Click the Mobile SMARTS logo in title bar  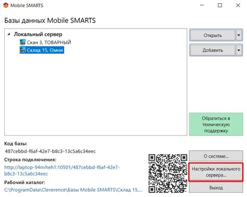pyautogui.click(x=6, y=5)
